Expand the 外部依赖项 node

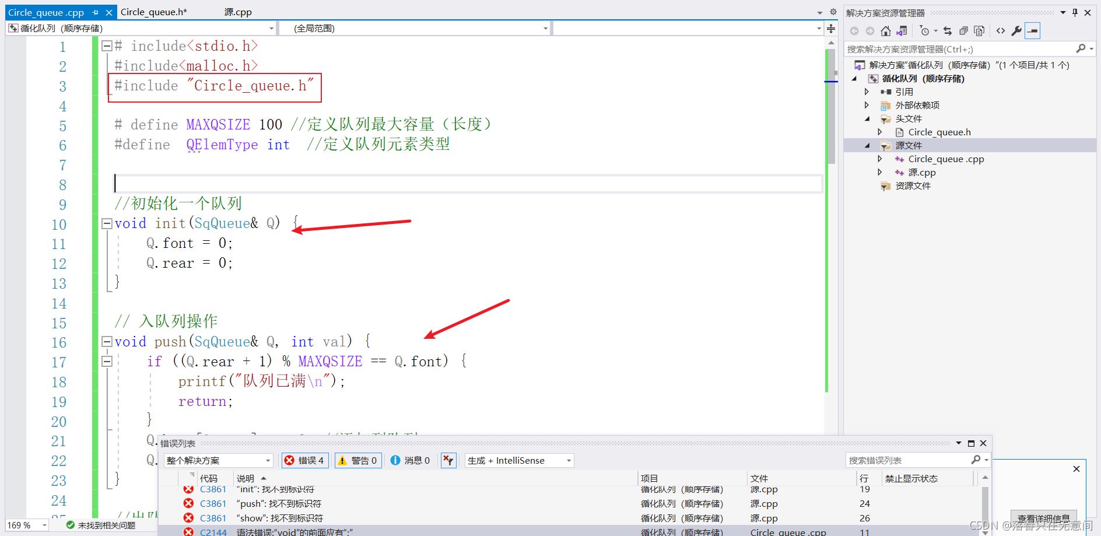[x=867, y=105]
